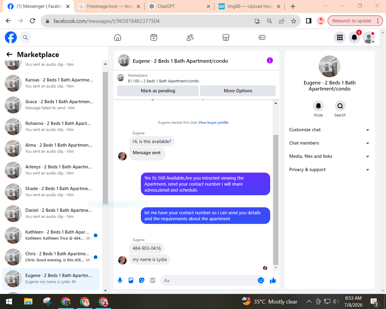Search in conversation

click(340, 106)
